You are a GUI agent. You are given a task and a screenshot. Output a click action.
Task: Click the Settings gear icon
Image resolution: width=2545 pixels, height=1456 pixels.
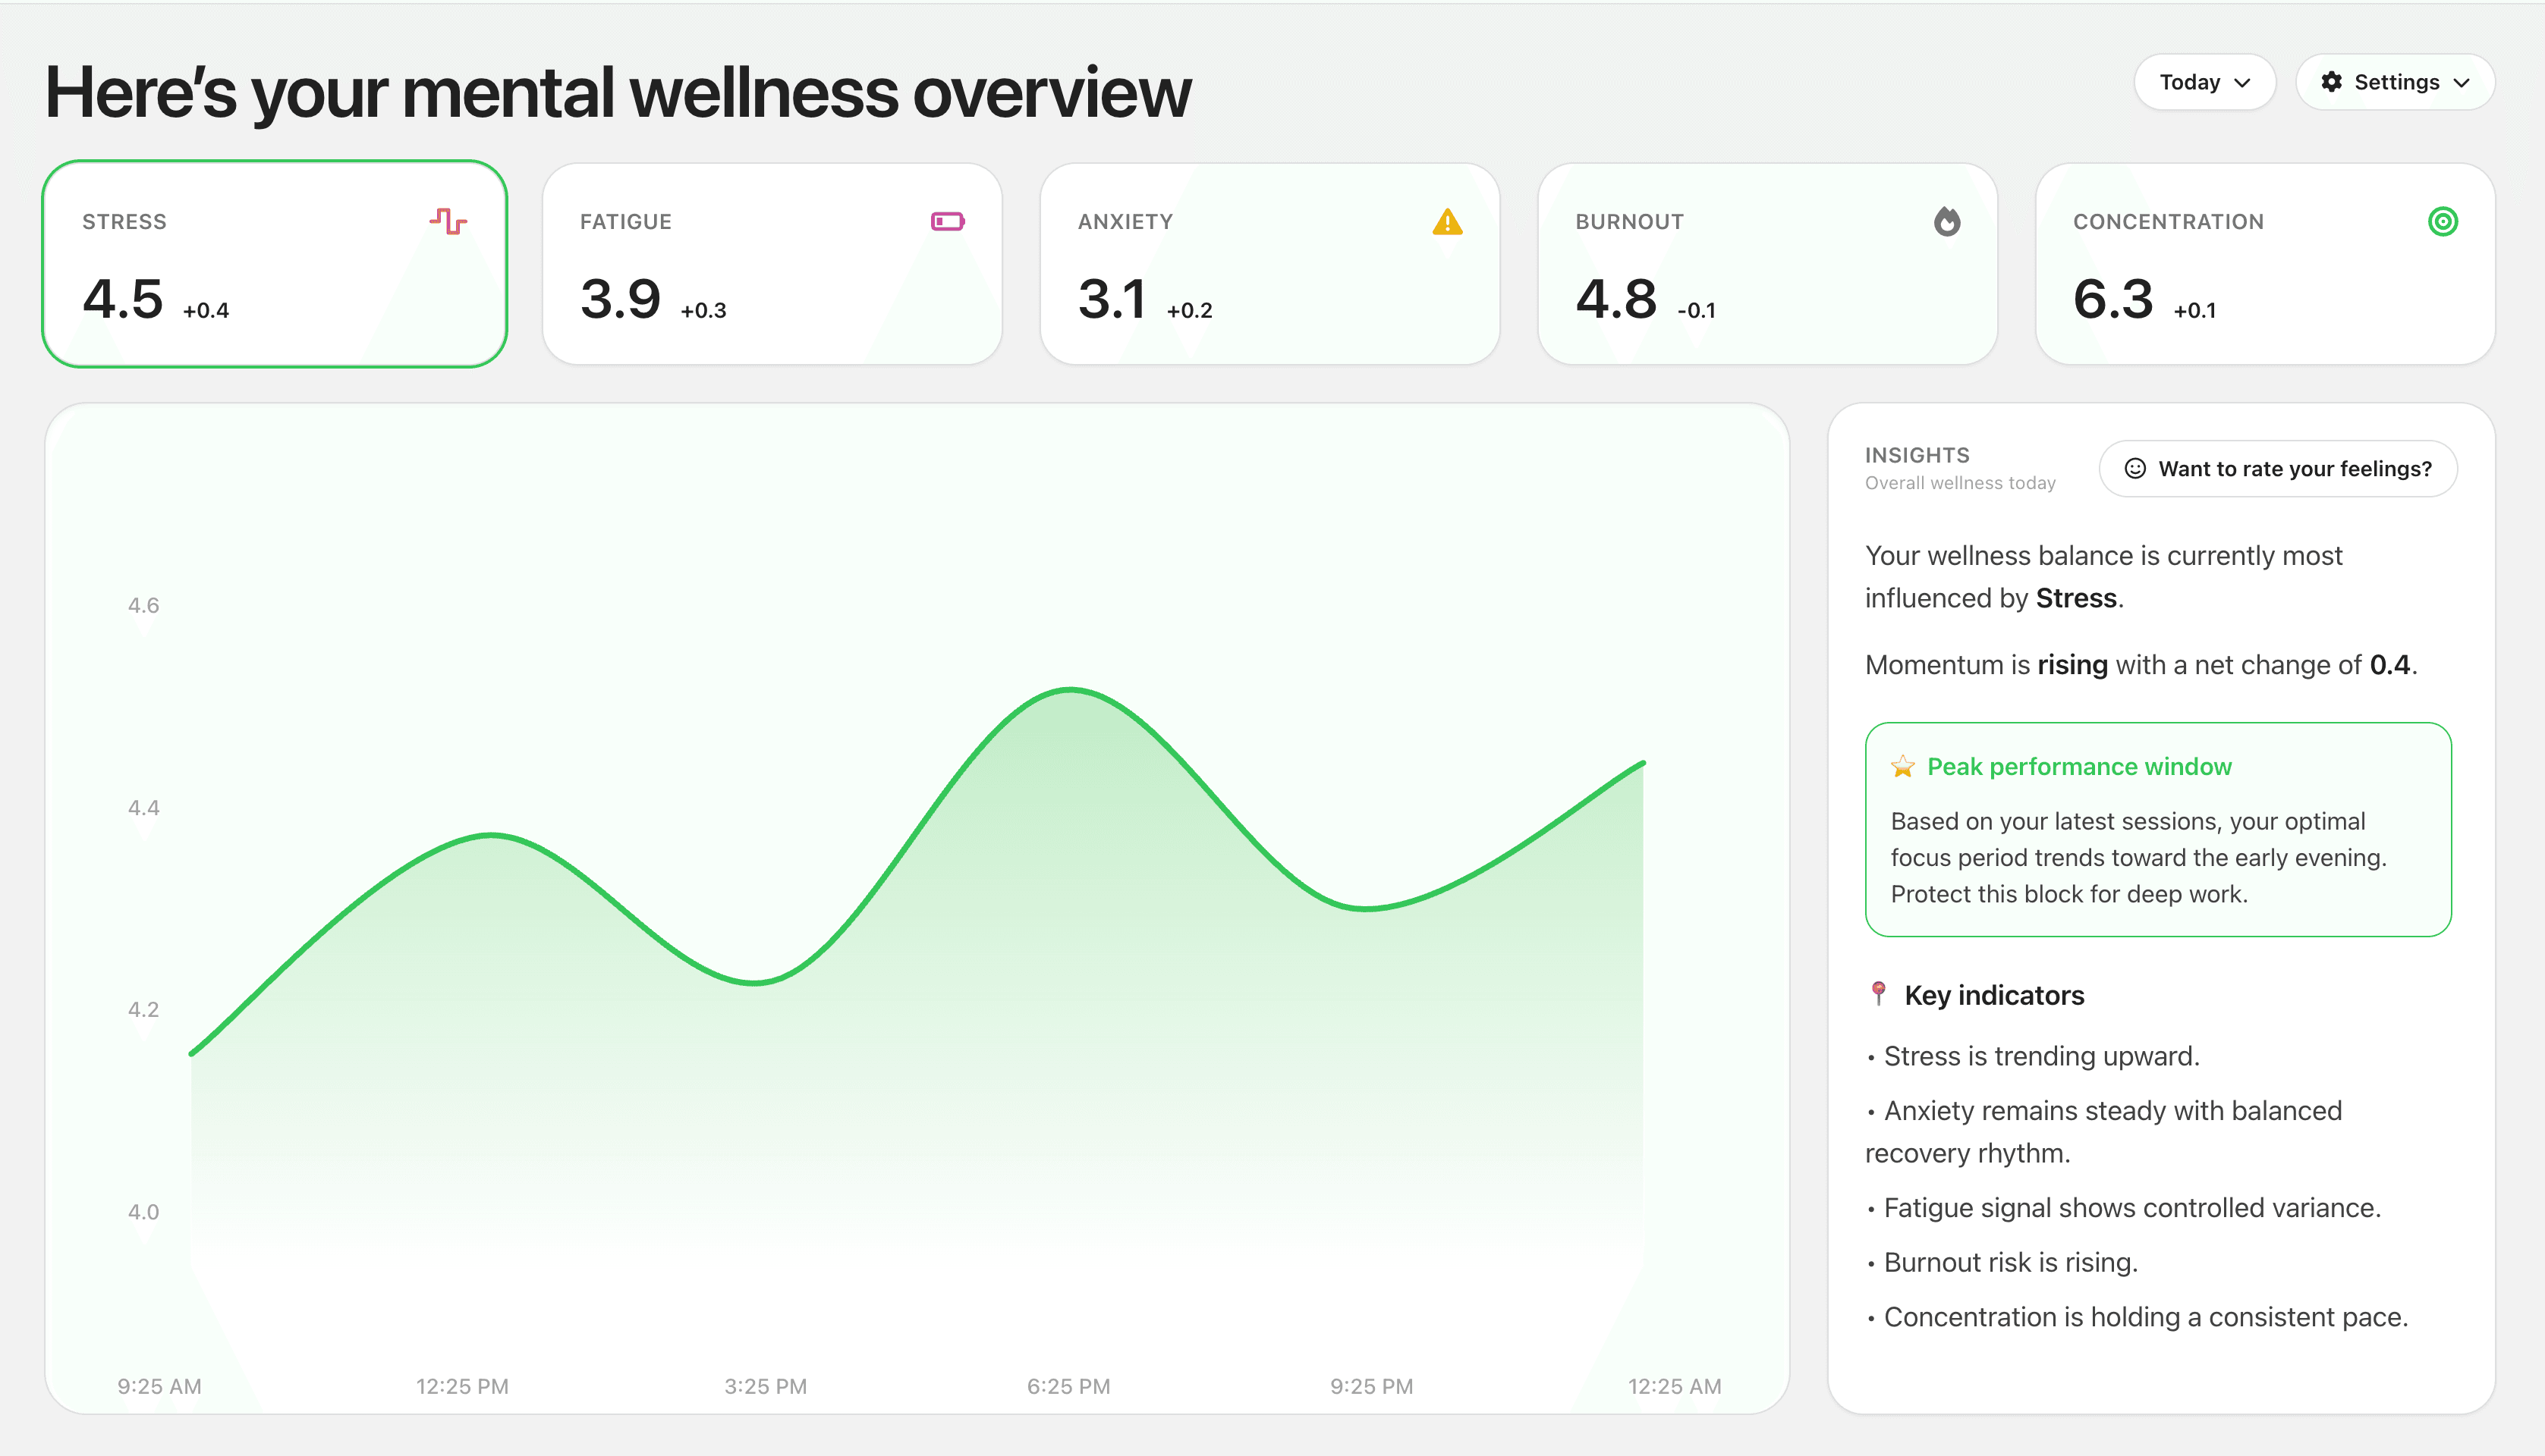[2331, 82]
